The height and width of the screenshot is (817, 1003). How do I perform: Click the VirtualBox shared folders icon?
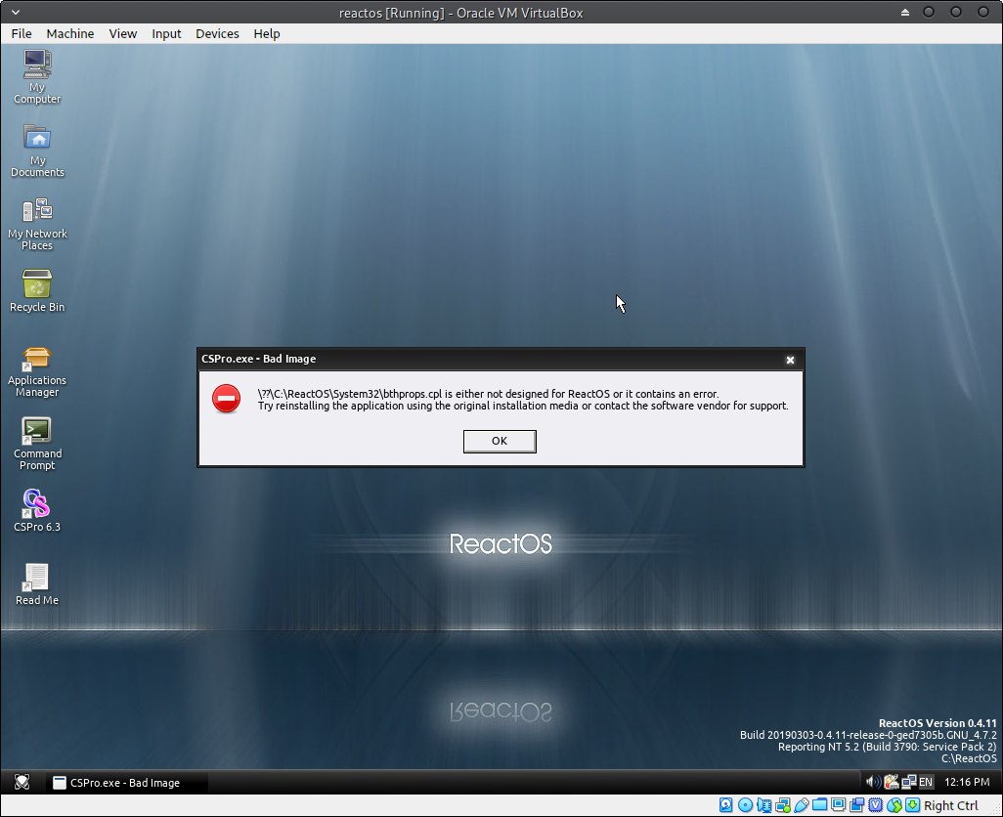tap(819, 804)
